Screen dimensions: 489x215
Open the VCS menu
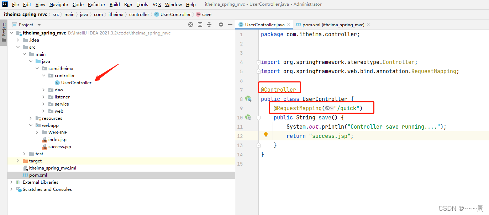[157, 4]
